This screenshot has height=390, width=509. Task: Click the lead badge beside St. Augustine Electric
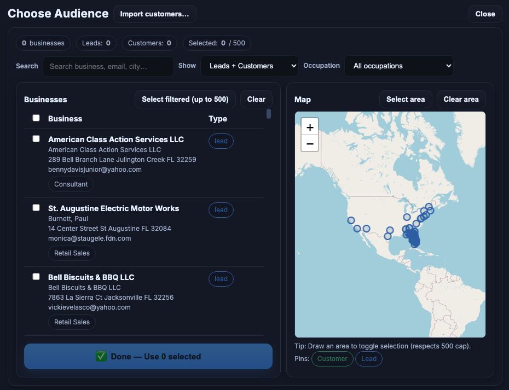click(x=221, y=209)
